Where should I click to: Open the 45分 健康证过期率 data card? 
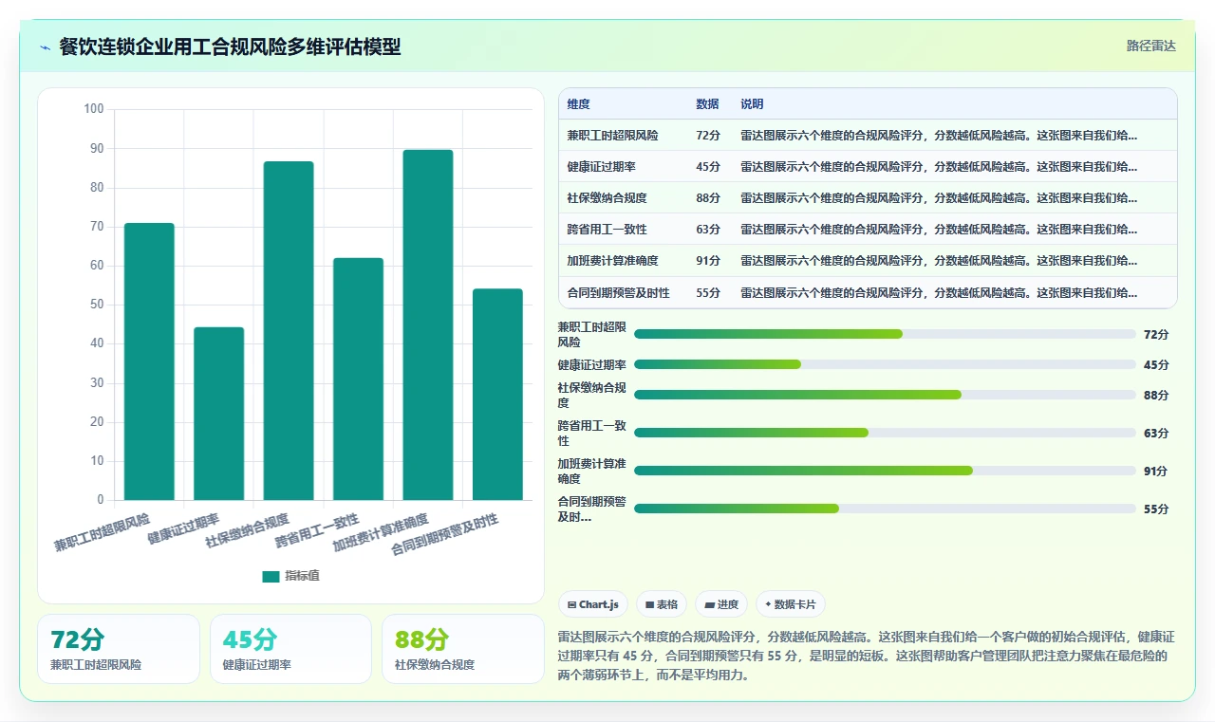[290, 649]
